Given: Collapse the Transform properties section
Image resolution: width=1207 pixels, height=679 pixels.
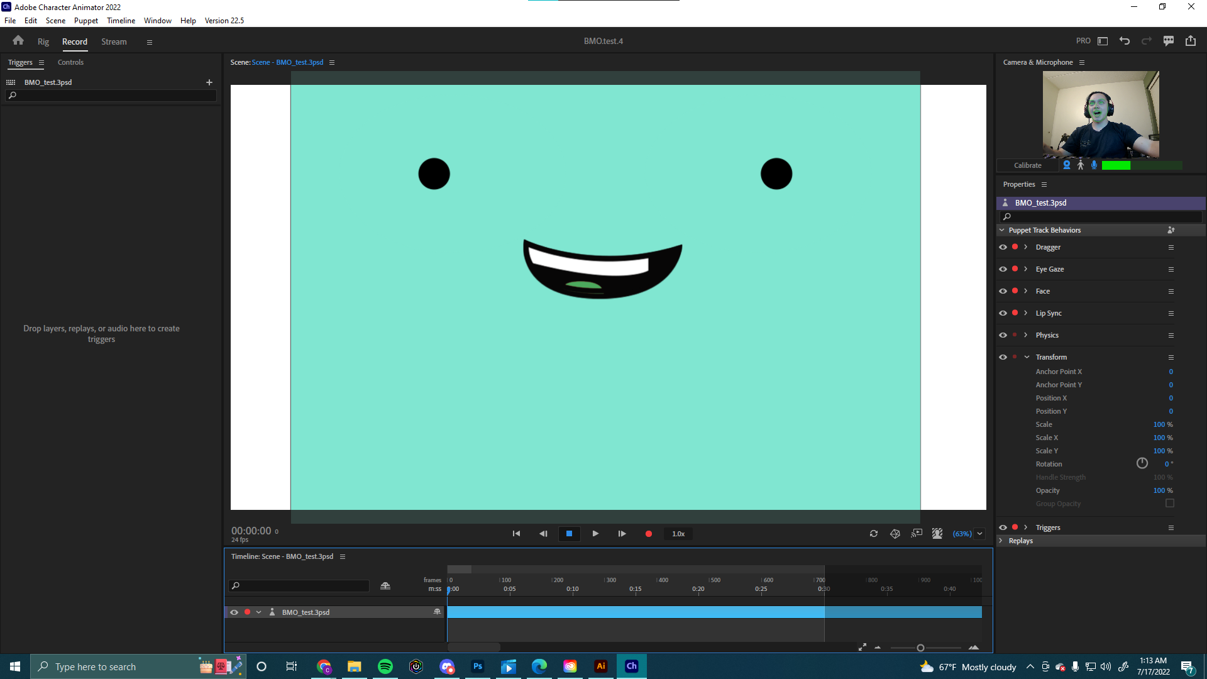Looking at the screenshot, I should [1027, 356].
